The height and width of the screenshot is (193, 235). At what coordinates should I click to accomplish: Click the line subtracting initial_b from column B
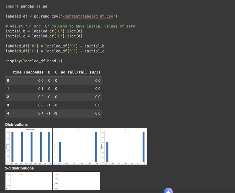tap(55, 46)
